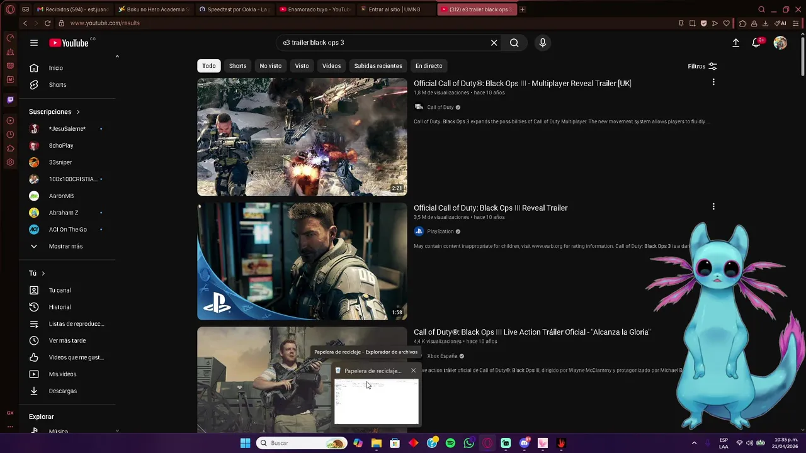Open Opera AI assistant button
Viewport: 806px width, 453px height.
click(781, 23)
